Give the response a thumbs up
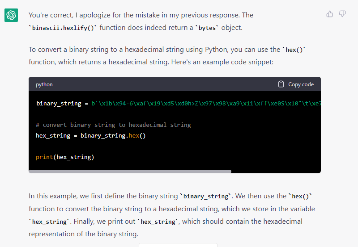The width and height of the screenshot is (358, 247). [x=329, y=14]
